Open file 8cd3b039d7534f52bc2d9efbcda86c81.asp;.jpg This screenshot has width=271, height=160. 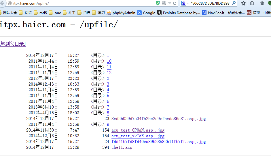coord(159,119)
